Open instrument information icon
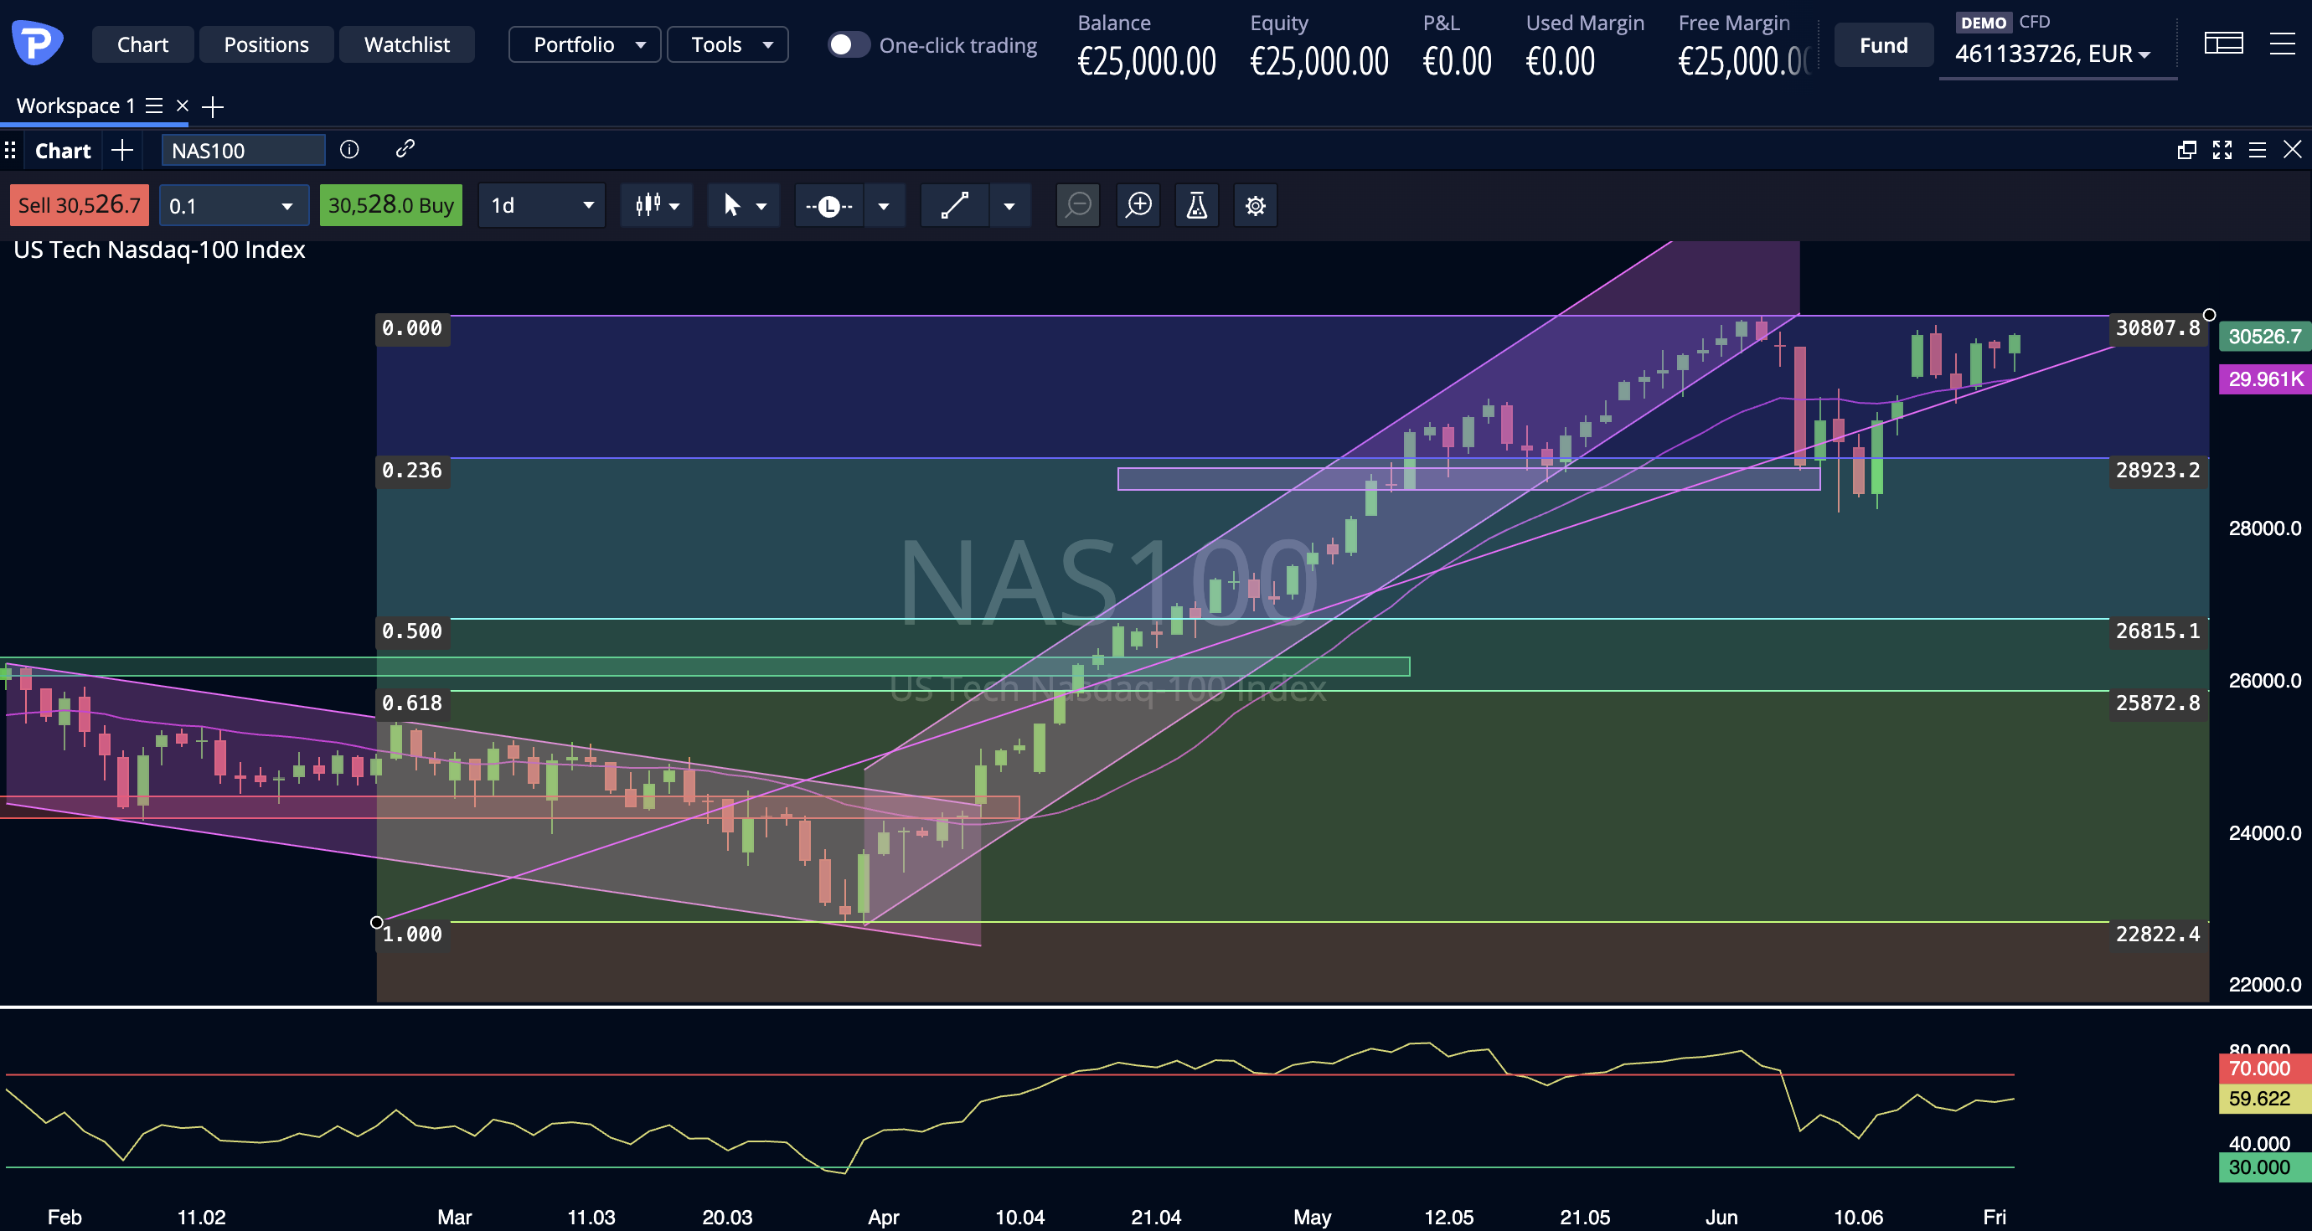 pyautogui.click(x=349, y=149)
